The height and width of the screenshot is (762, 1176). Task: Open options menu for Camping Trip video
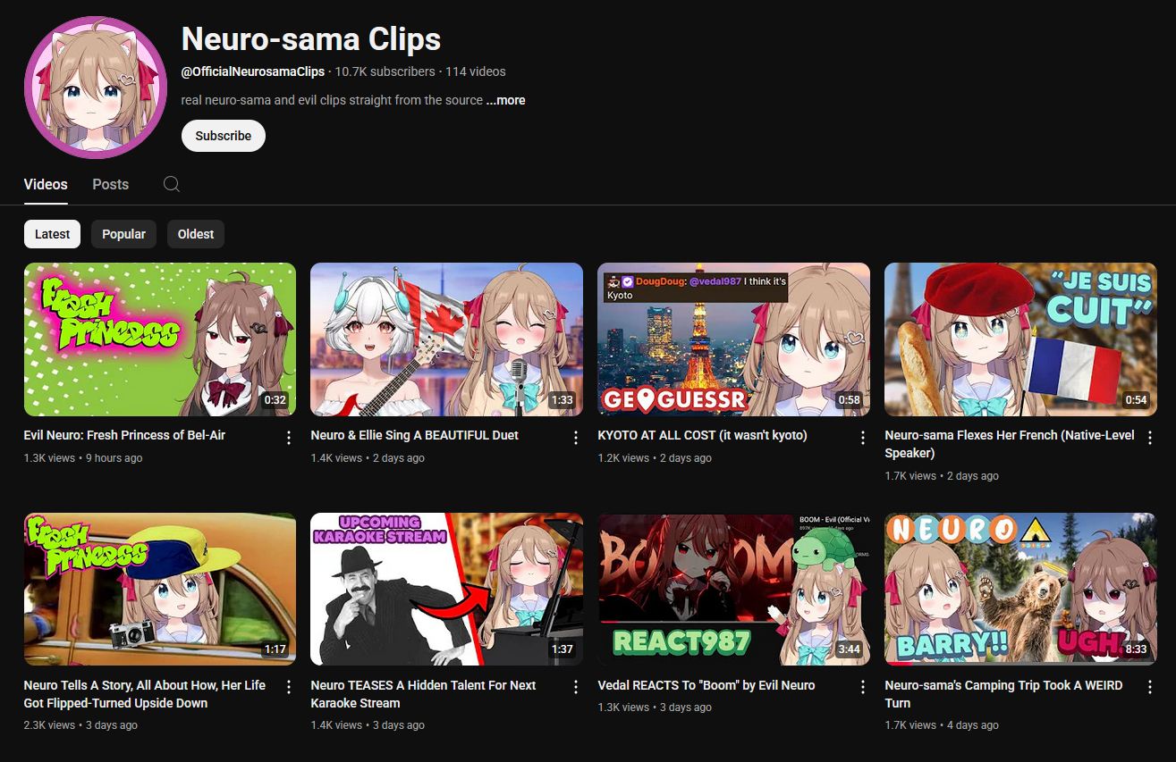[x=1150, y=687]
